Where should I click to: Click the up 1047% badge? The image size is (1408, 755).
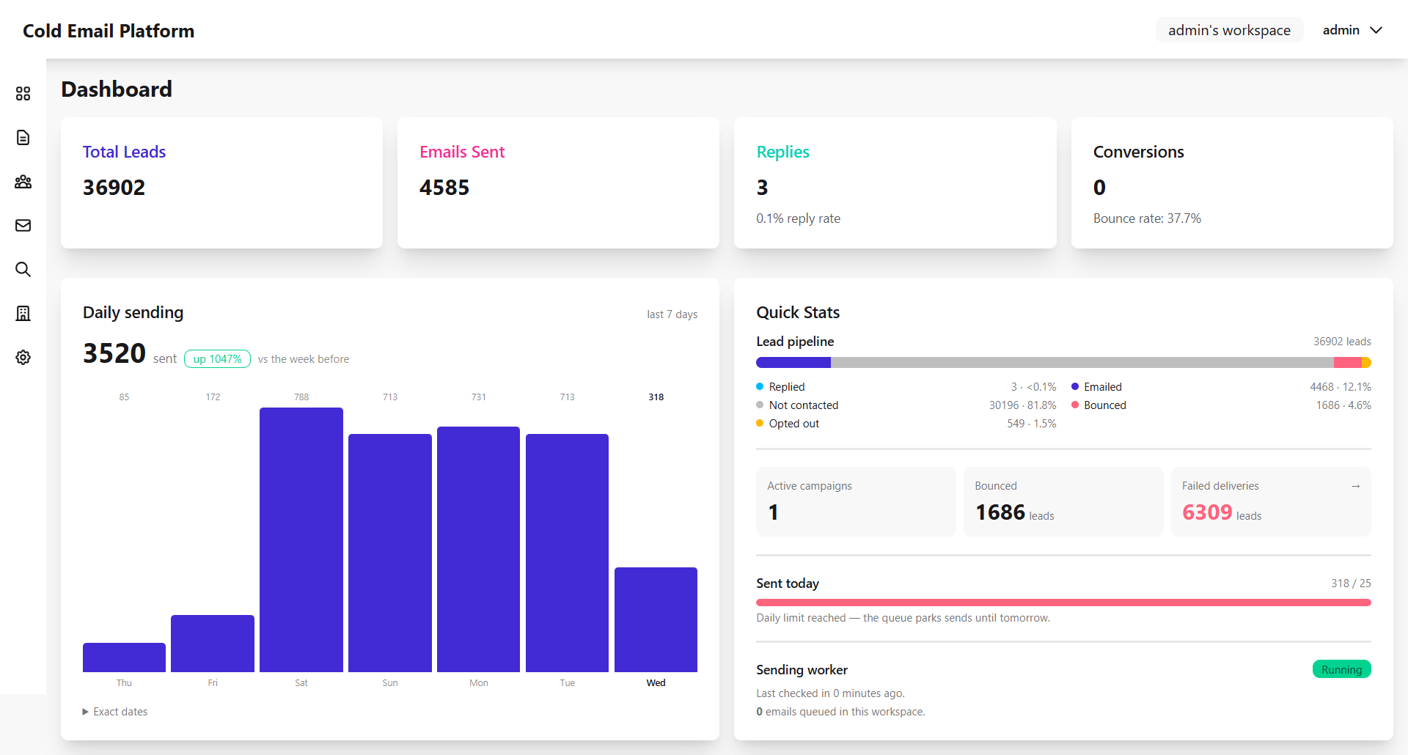click(x=217, y=358)
